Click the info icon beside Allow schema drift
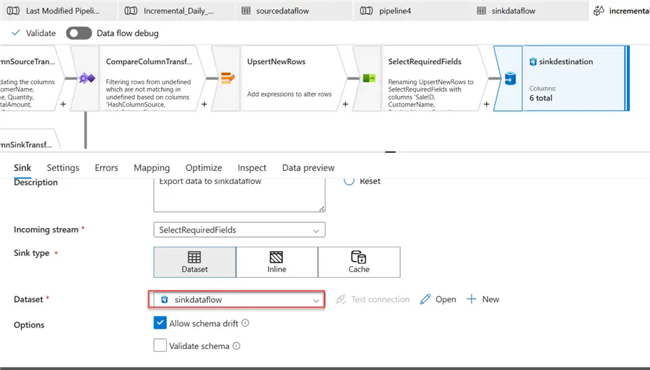The width and height of the screenshot is (650, 370). tap(246, 324)
